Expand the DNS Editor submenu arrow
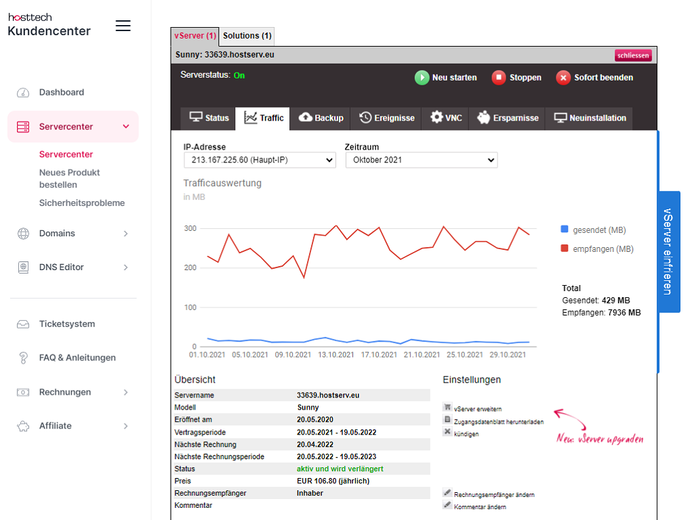The height and width of the screenshot is (520, 694). pyautogui.click(x=125, y=267)
